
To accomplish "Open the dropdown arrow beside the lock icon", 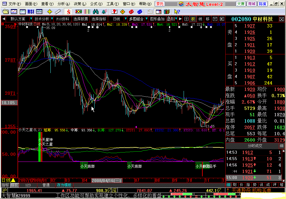I will coord(176,19).
